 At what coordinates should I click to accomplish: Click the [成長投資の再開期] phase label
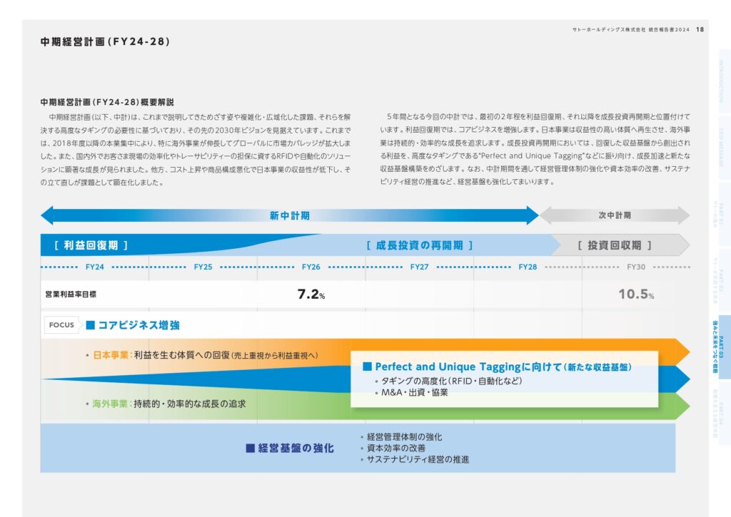coord(420,245)
